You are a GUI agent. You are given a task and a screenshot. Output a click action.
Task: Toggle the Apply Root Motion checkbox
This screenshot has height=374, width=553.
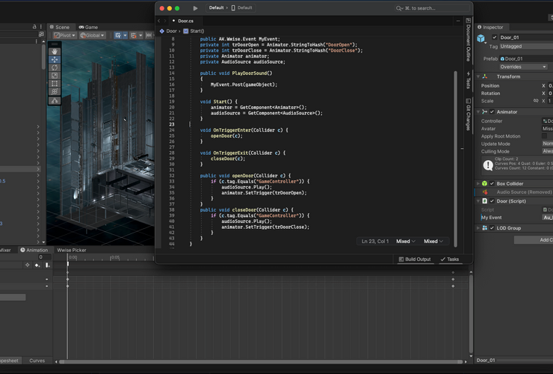pyautogui.click(x=544, y=136)
